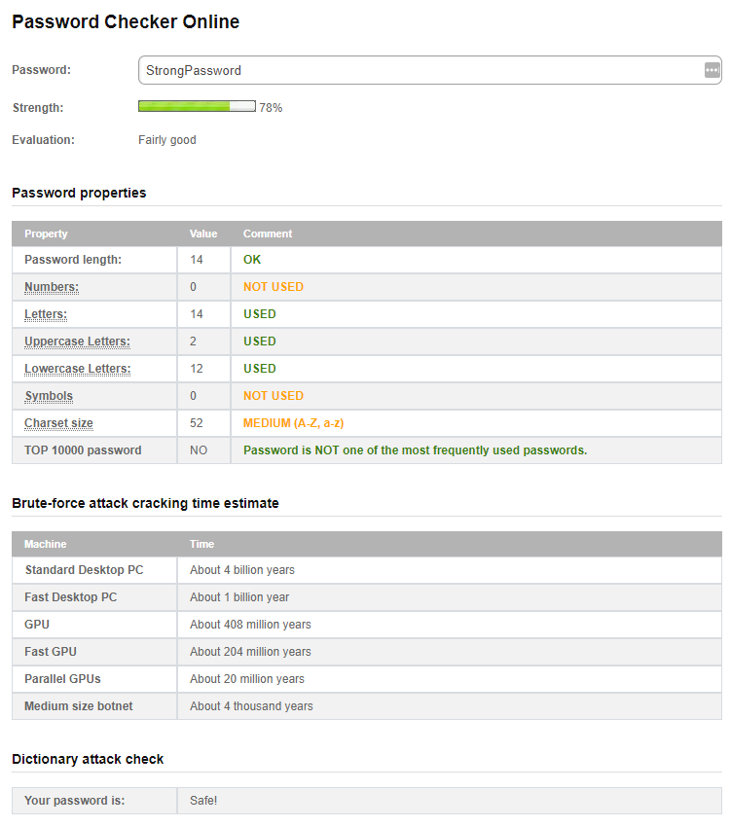Screen dimensions: 731x827
Task: Open the Letters property tooltip link
Action: 45,313
